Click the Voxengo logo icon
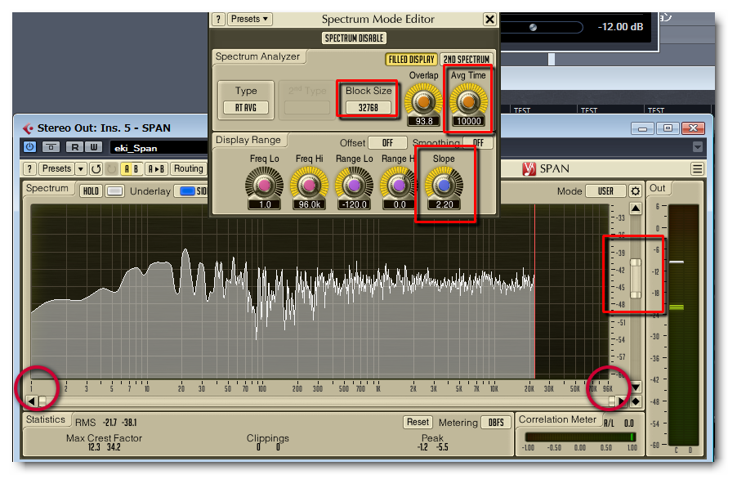The width and height of the screenshot is (737, 484). pos(529,169)
